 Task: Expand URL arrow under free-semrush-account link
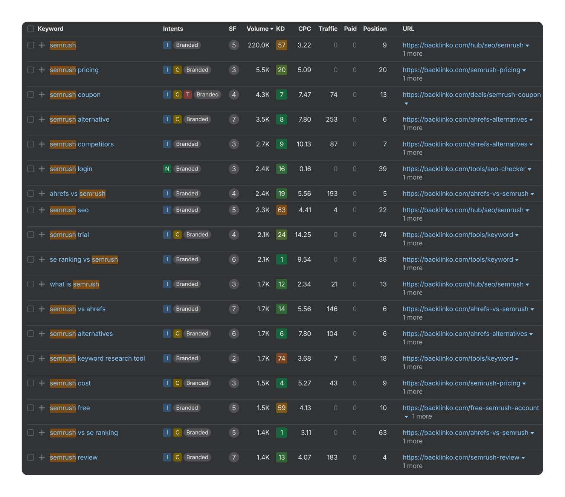[x=406, y=417]
